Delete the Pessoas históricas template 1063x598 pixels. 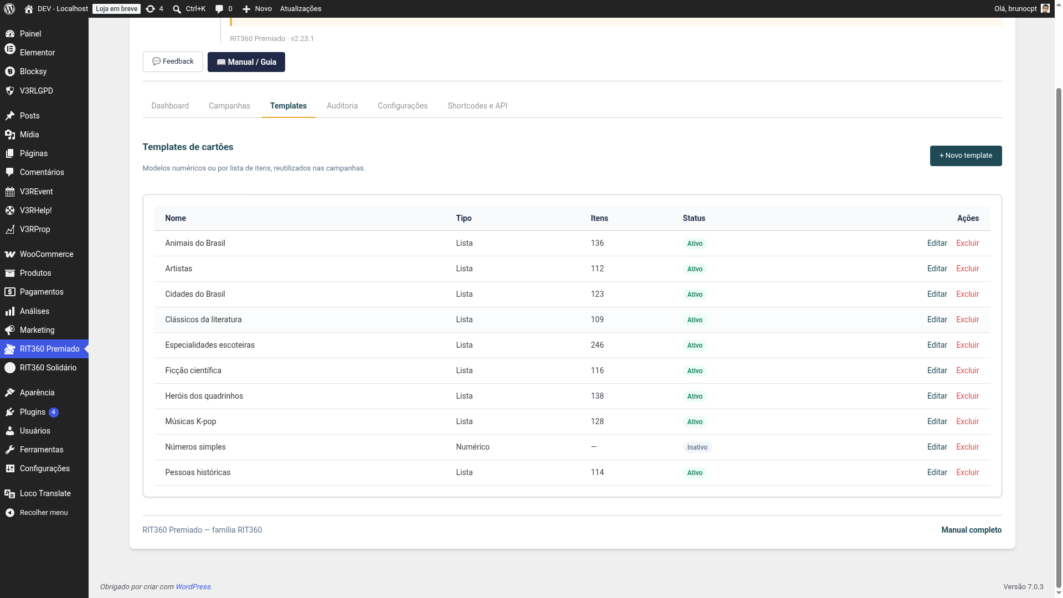[x=967, y=472]
